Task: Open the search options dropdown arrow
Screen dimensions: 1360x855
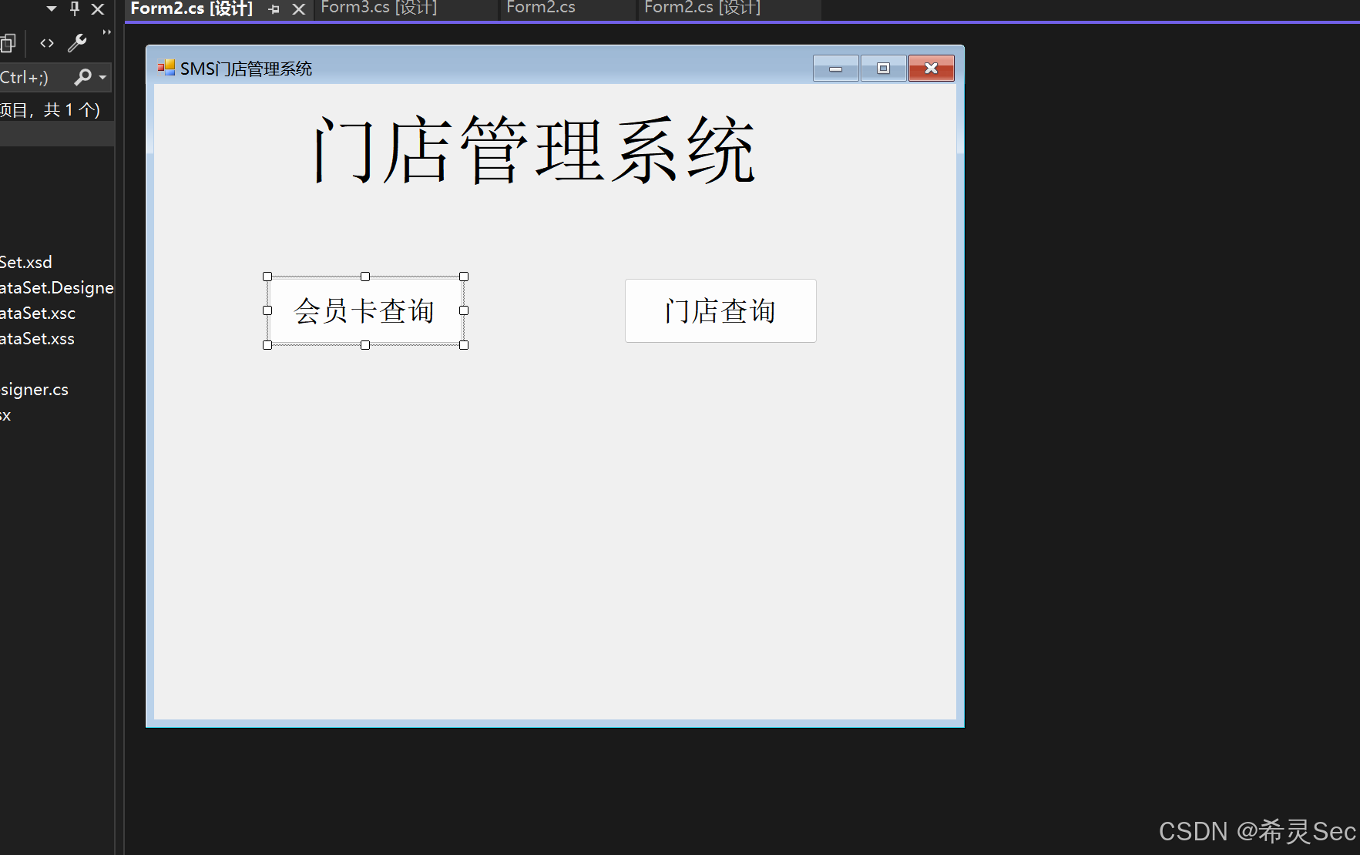Action: pyautogui.click(x=102, y=77)
